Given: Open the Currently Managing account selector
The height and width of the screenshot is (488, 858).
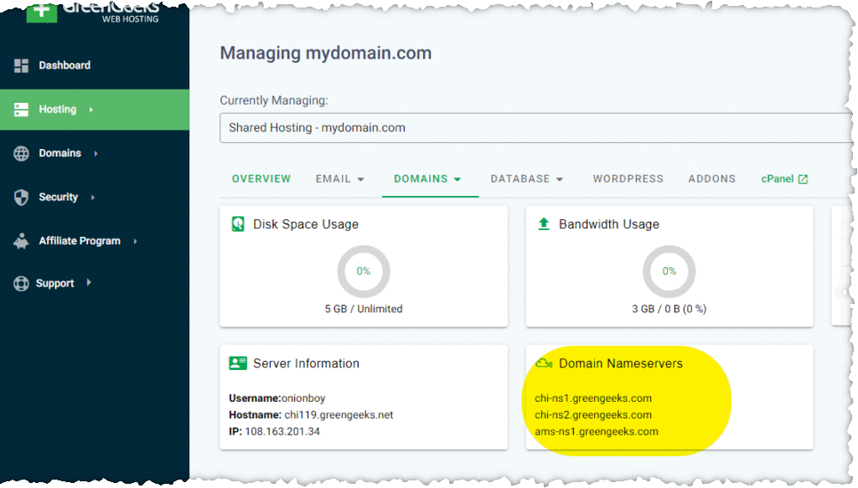Looking at the screenshot, I should pyautogui.click(x=536, y=128).
